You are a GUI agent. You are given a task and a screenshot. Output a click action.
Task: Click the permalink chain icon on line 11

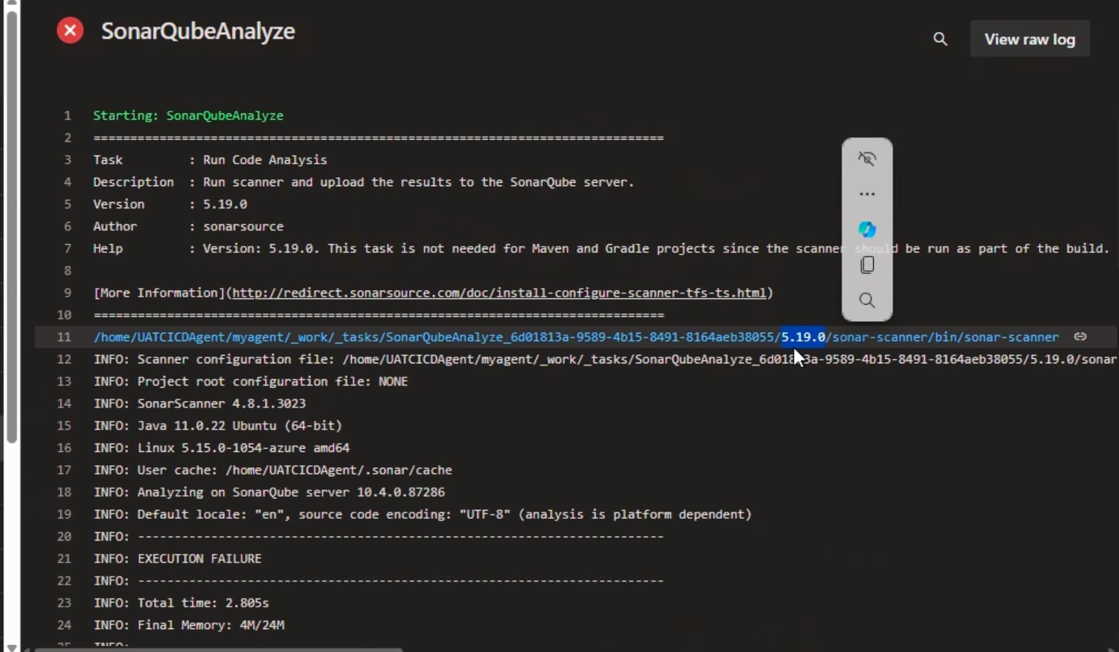click(1081, 337)
